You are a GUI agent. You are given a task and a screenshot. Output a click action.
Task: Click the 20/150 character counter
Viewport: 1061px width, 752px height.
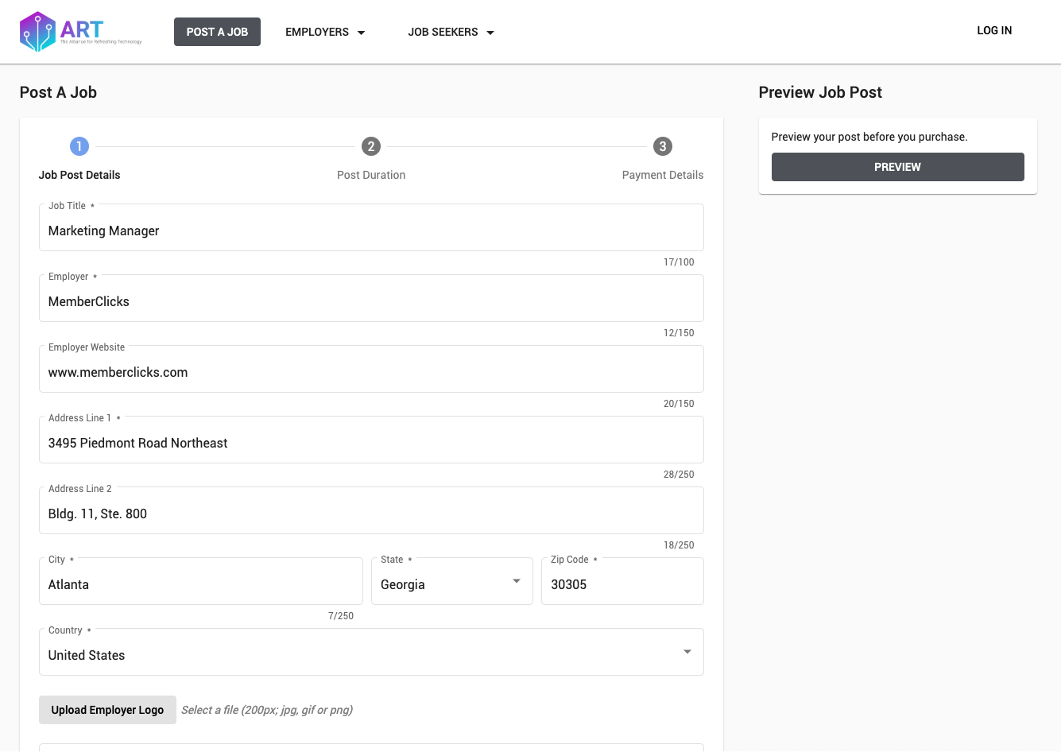[679, 404]
